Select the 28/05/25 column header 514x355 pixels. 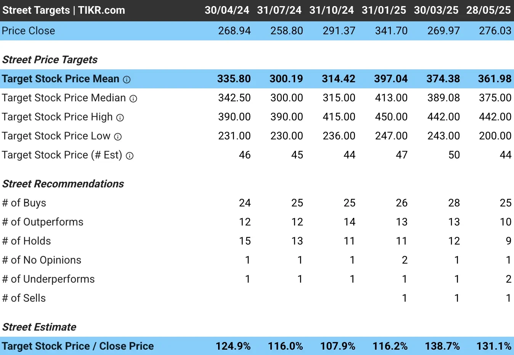[488, 10]
